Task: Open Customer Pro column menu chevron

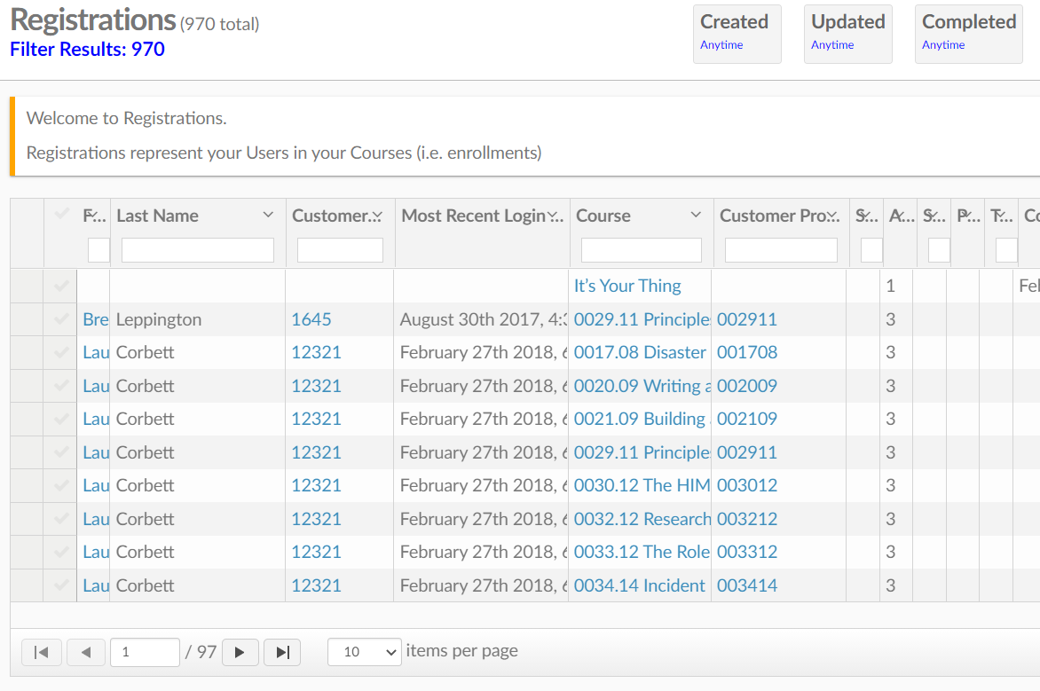Action: [833, 216]
